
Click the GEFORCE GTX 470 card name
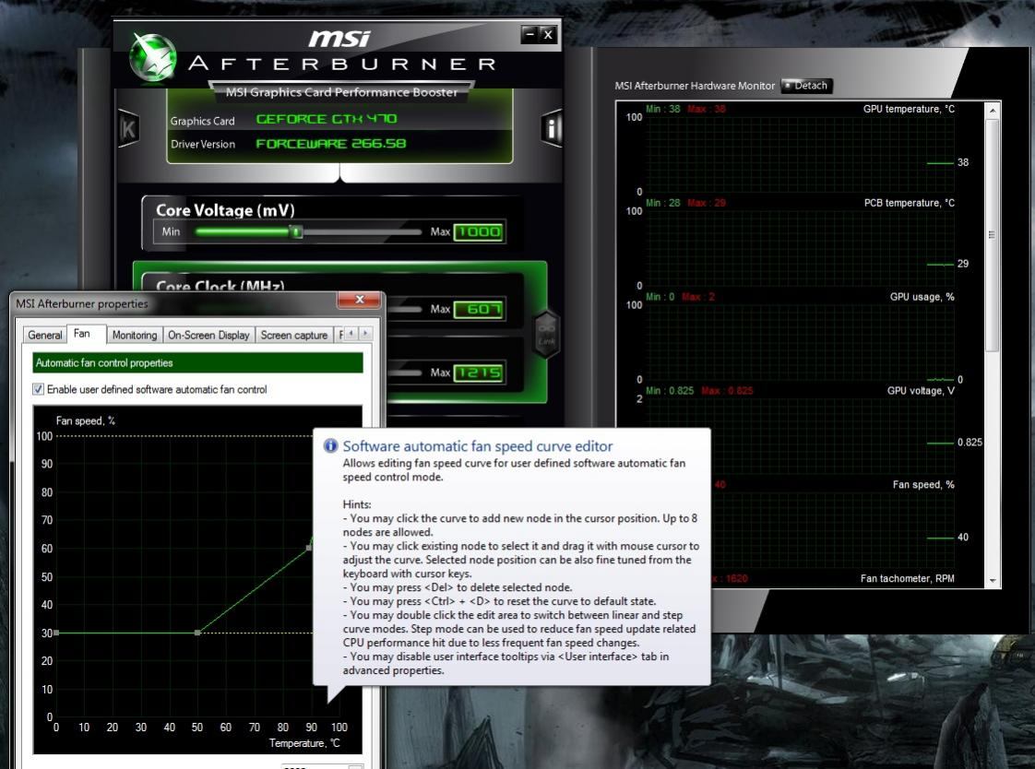click(x=326, y=119)
